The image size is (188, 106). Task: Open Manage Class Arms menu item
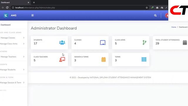coord(9,44)
